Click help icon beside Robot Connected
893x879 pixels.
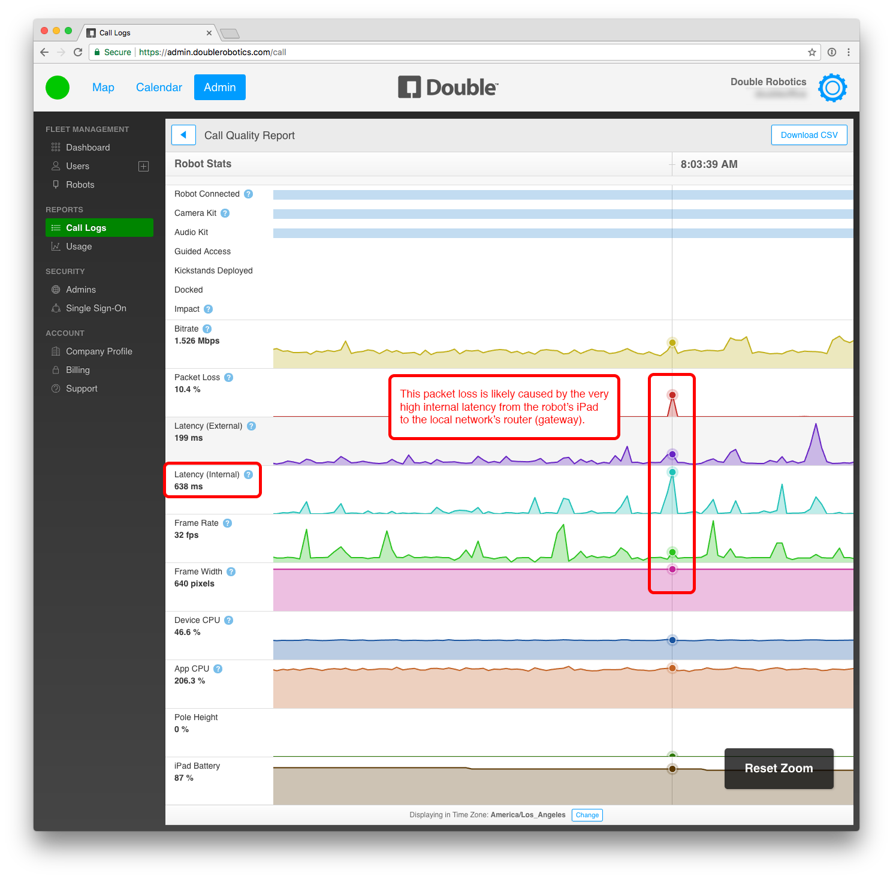pos(248,194)
